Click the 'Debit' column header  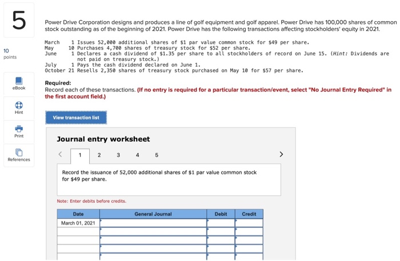221,214
